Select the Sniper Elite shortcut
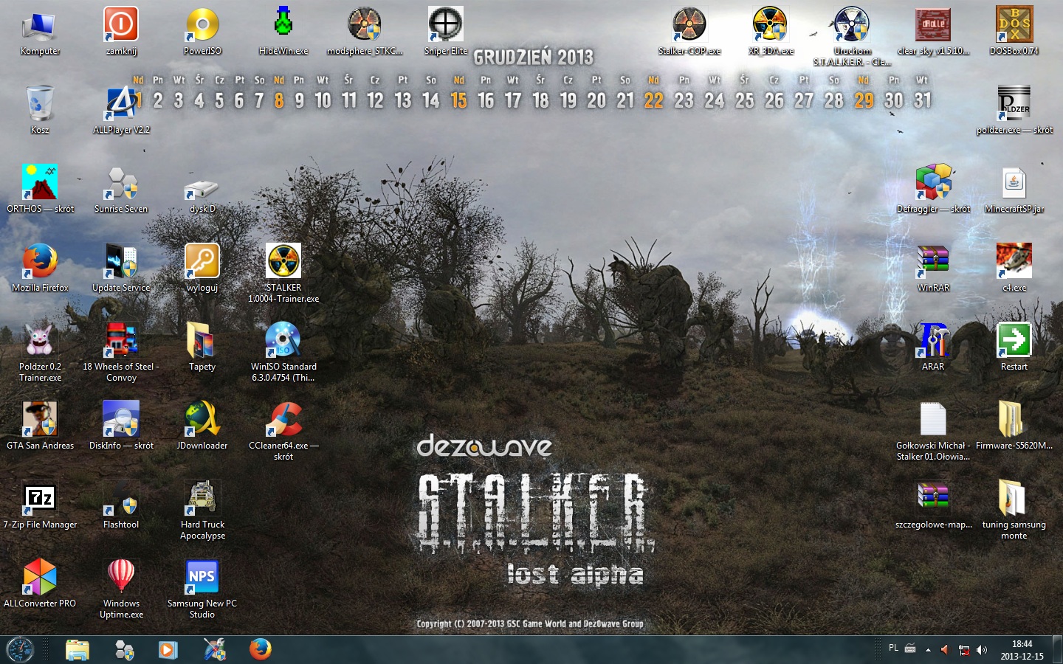Screen dimensions: 1063x664 pyautogui.click(x=446, y=32)
